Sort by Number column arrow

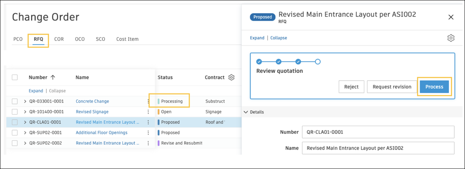53,77
